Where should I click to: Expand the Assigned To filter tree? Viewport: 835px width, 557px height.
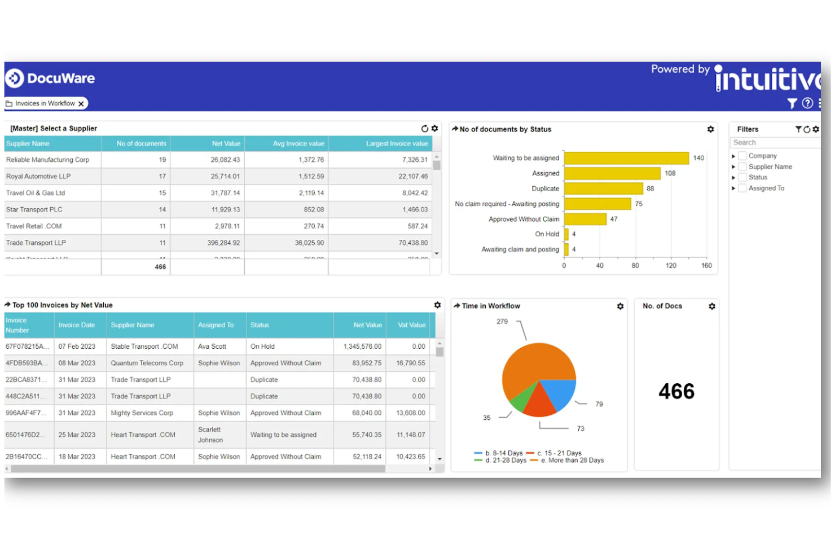click(x=733, y=188)
